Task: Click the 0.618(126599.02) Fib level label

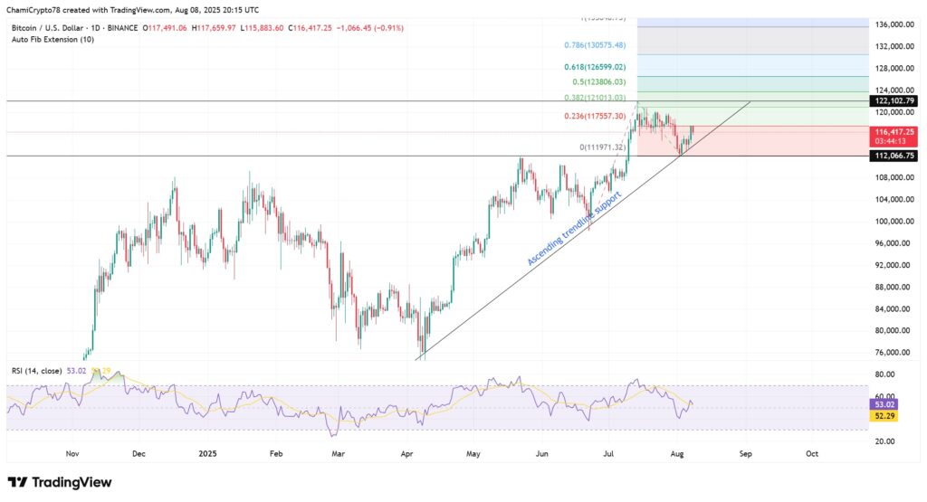Action: click(594, 67)
